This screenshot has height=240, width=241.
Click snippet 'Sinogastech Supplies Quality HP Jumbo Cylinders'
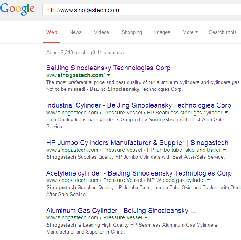pyautogui.click(x=104, y=157)
